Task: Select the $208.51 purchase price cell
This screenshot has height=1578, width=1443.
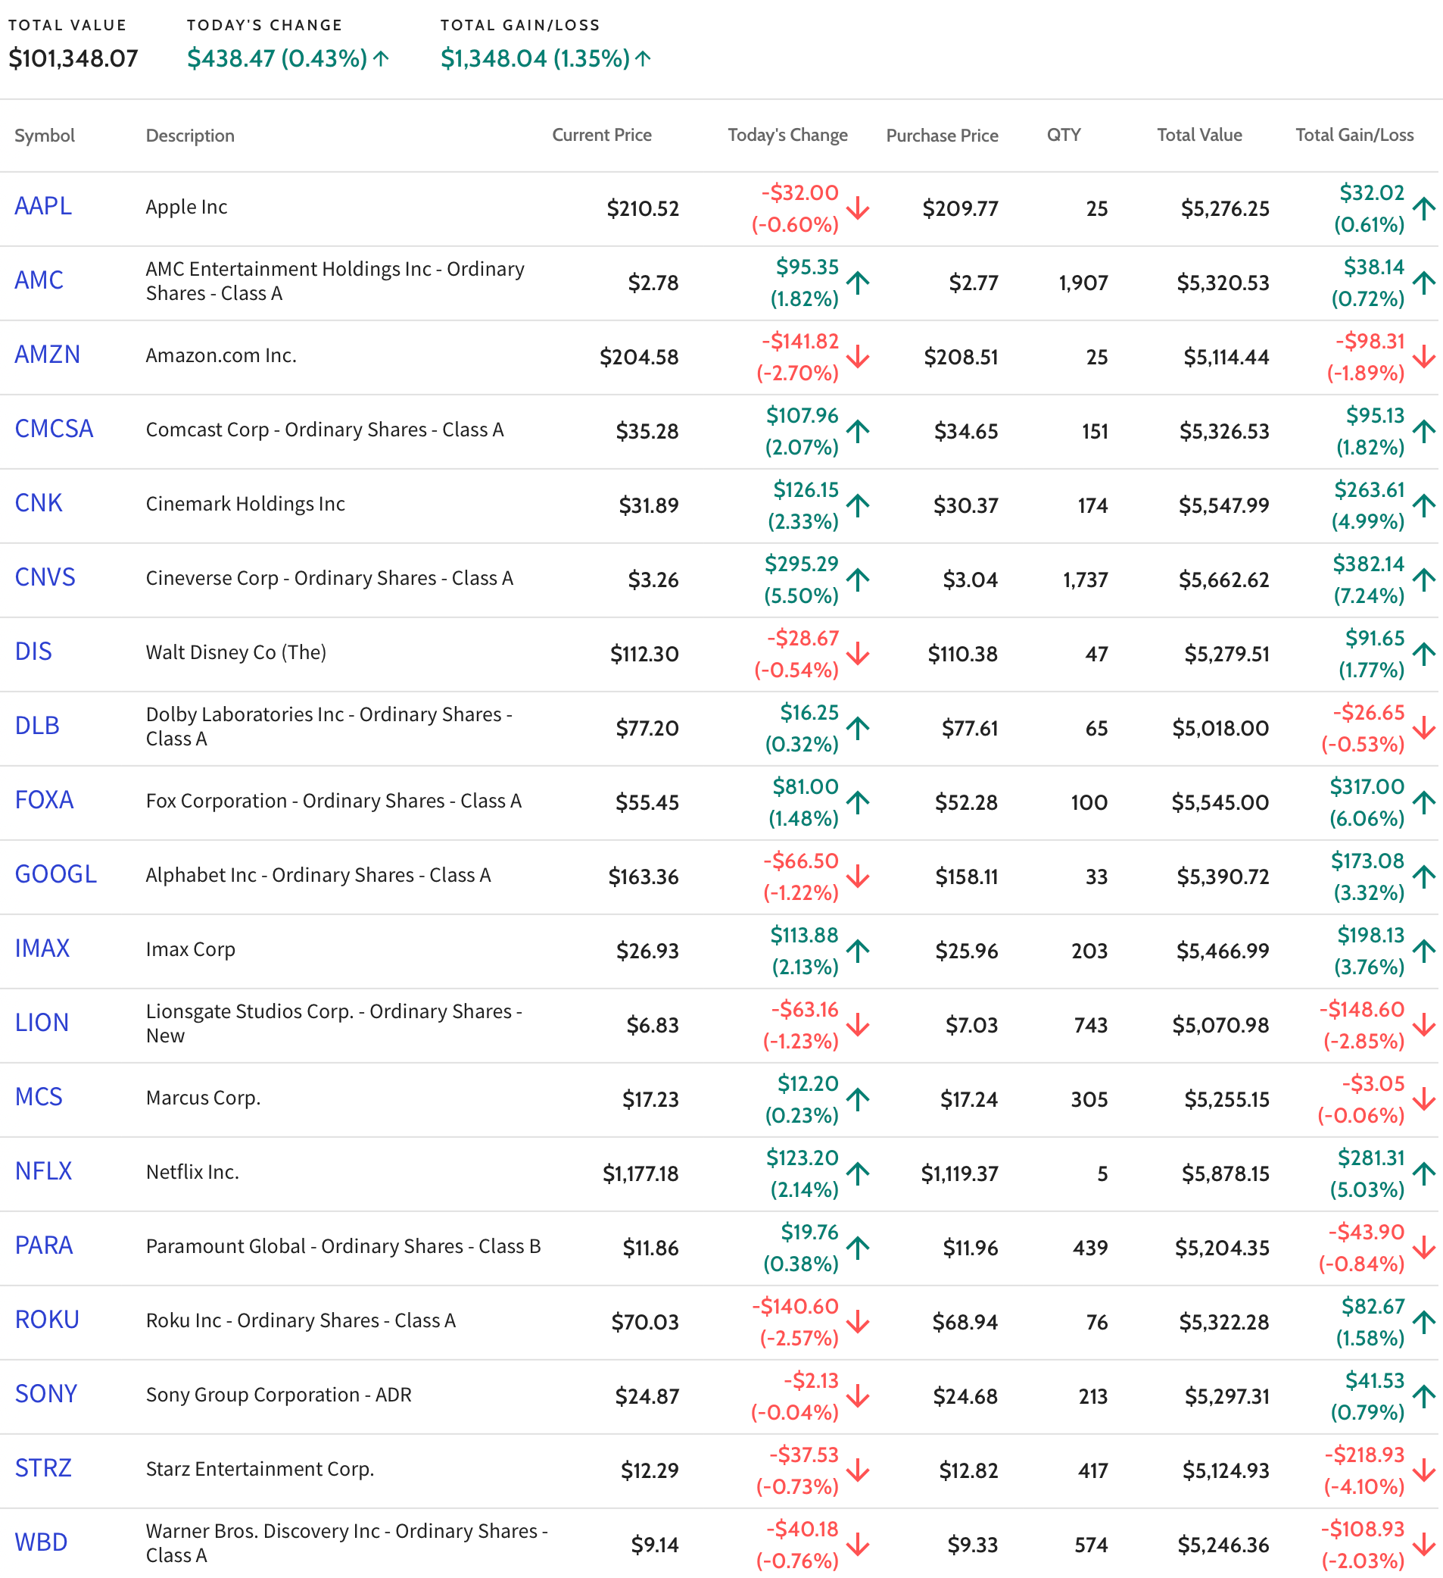Action: [x=961, y=358]
